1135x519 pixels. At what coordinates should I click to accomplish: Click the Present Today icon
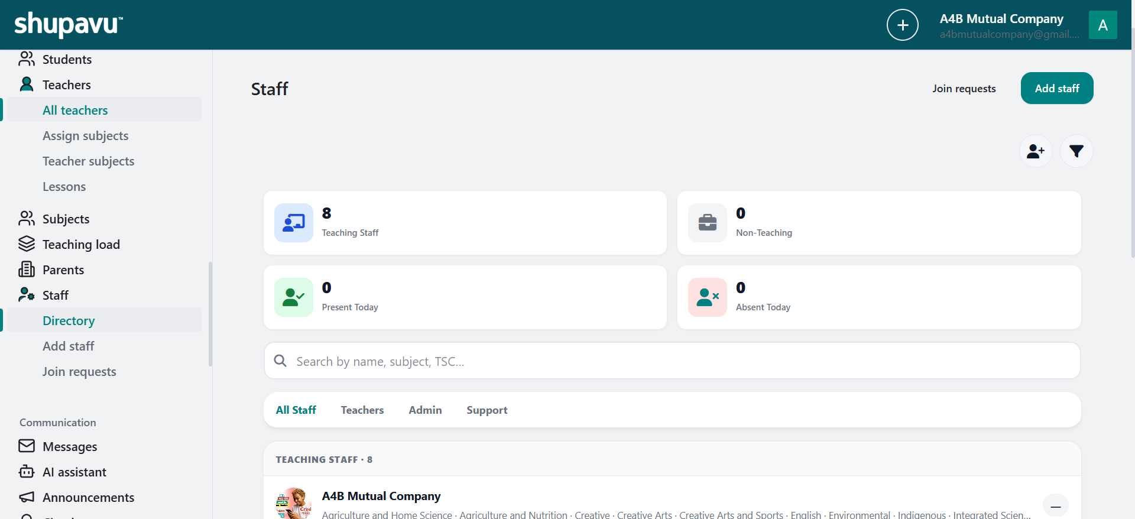pos(293,297)
